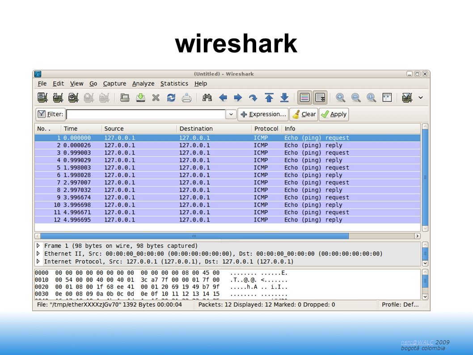The height and width of the screenshot is (355, 473).
Task: Click the packet details pane scrollbar thumb
Action: [425, 254]
